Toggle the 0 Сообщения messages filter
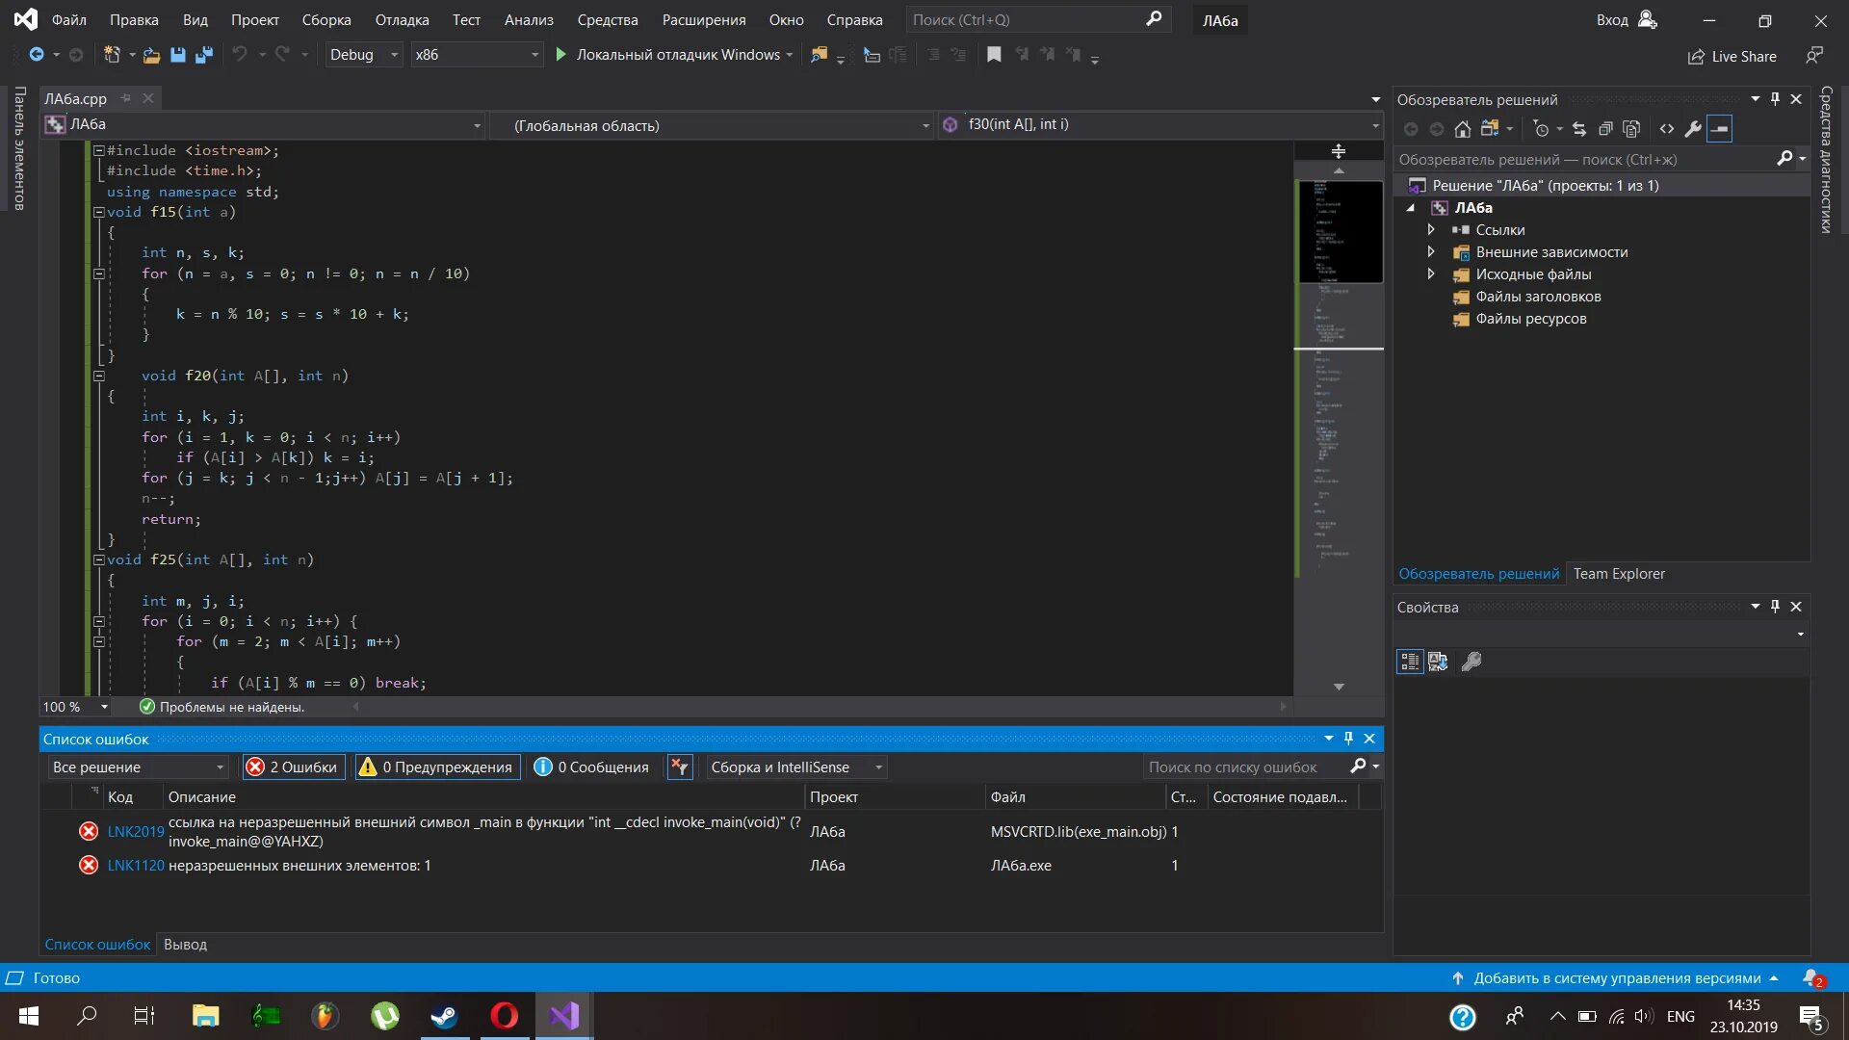 (593, 767)
